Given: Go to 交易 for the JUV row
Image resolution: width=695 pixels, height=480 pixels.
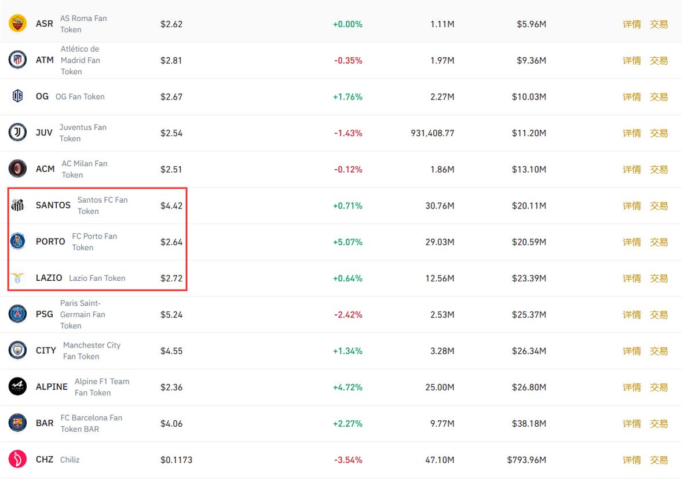Looking at the screenshot, I should (x=659, y=133).
